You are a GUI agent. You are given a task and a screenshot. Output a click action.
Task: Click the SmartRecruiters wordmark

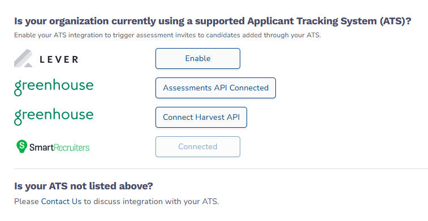point(59,148)
